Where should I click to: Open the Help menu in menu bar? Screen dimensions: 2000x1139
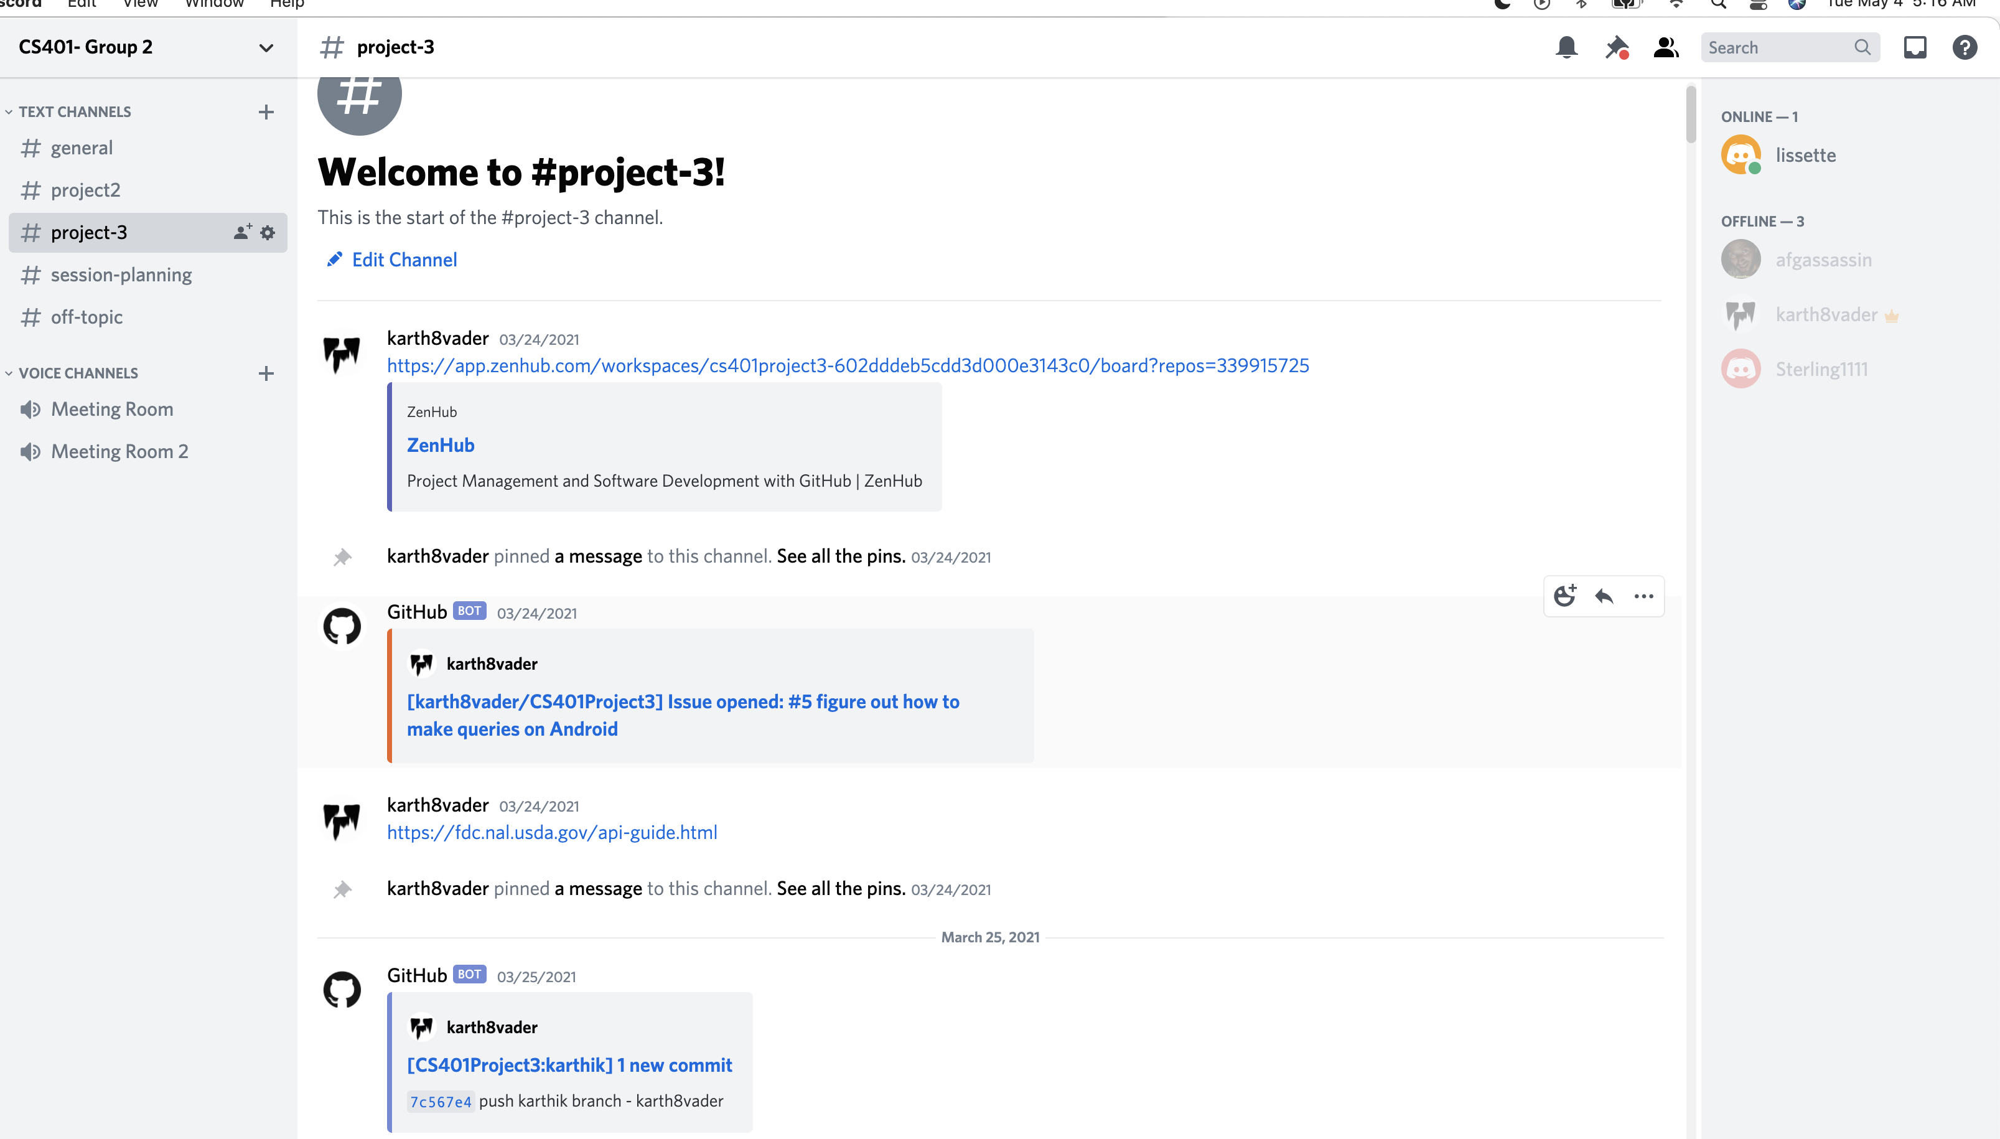click(287, 4)
